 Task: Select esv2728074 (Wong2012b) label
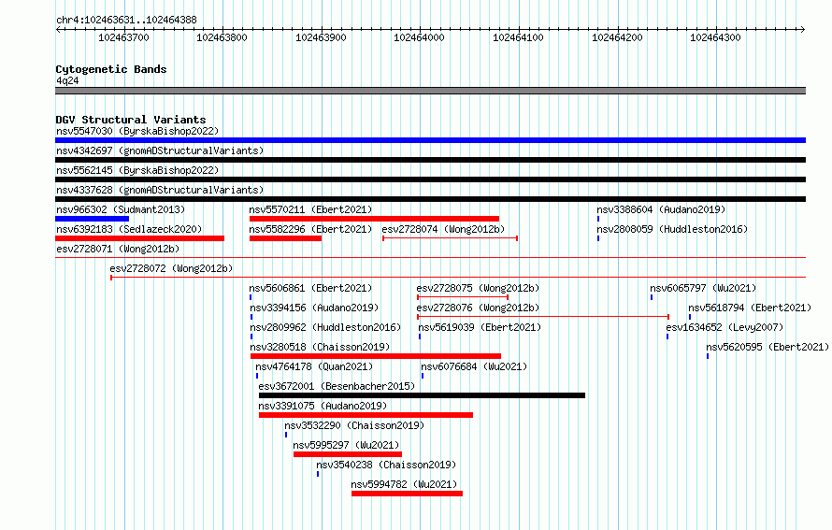pos(443,229)
